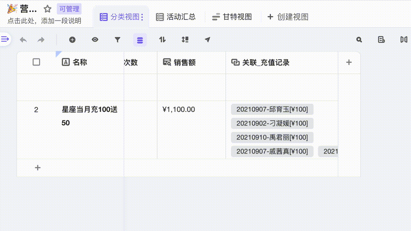Check the select-all header checkbox

point(36,62)
